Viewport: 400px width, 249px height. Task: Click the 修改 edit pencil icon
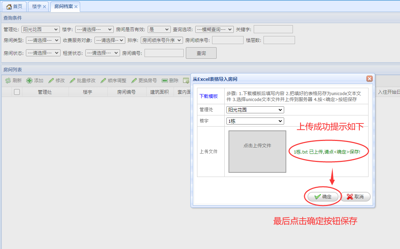click(x=51, y=80)
